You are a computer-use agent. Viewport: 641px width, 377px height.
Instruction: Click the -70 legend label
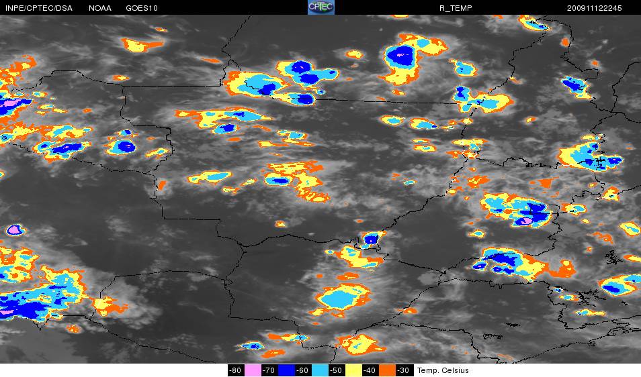click(269, 370)
